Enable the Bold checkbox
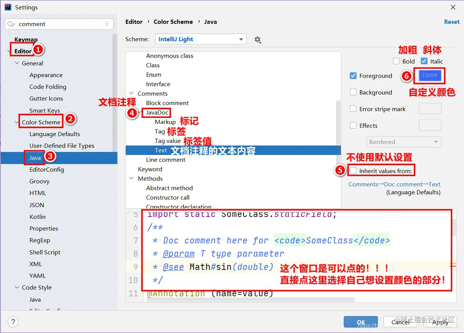This screenshot has height=333, width=464. point(396,61)
